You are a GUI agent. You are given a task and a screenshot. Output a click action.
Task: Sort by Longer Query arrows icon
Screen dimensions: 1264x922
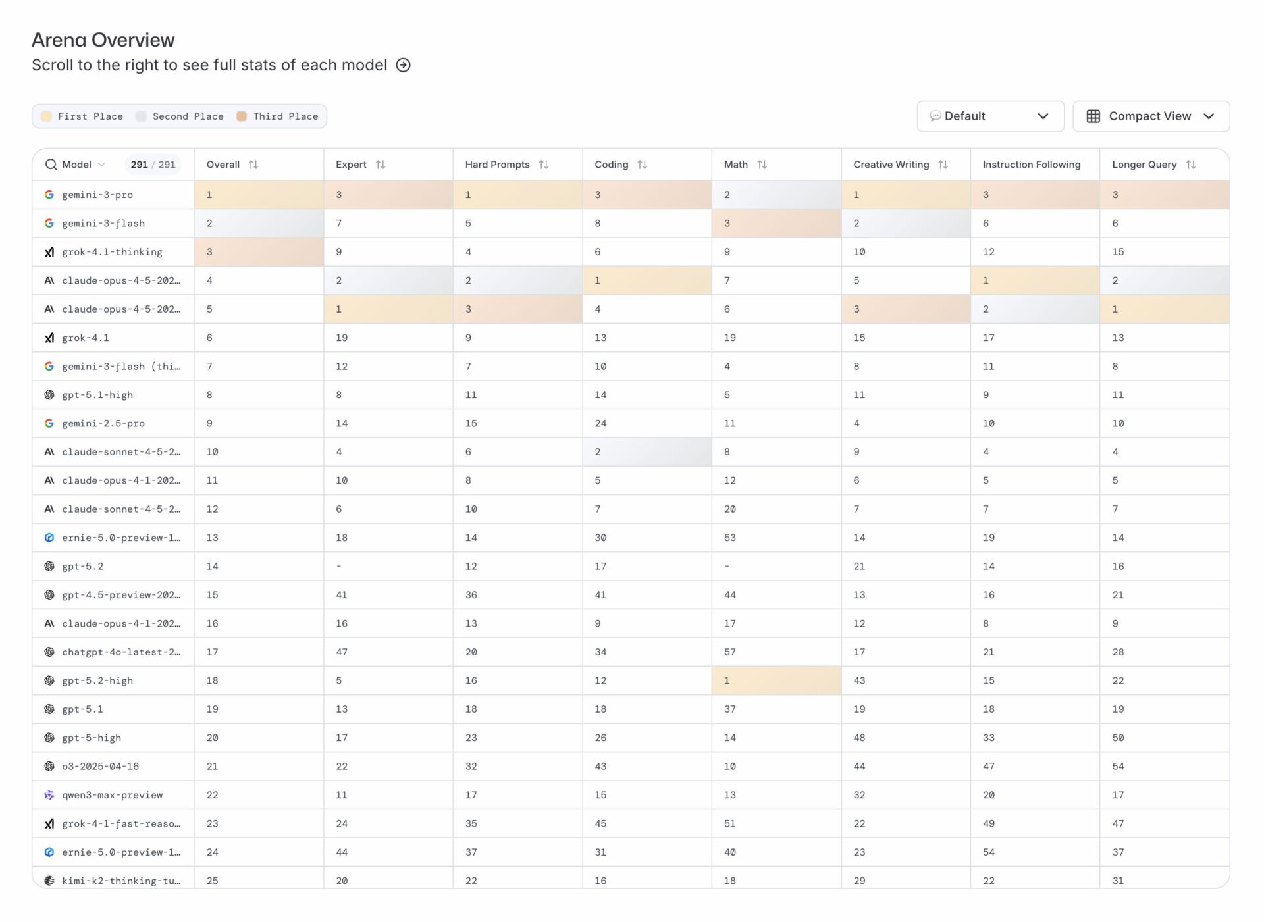(1191, 165)
